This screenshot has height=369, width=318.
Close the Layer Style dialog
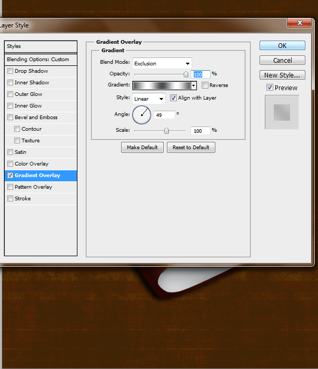pyautogui.click(x=300, y=23)
